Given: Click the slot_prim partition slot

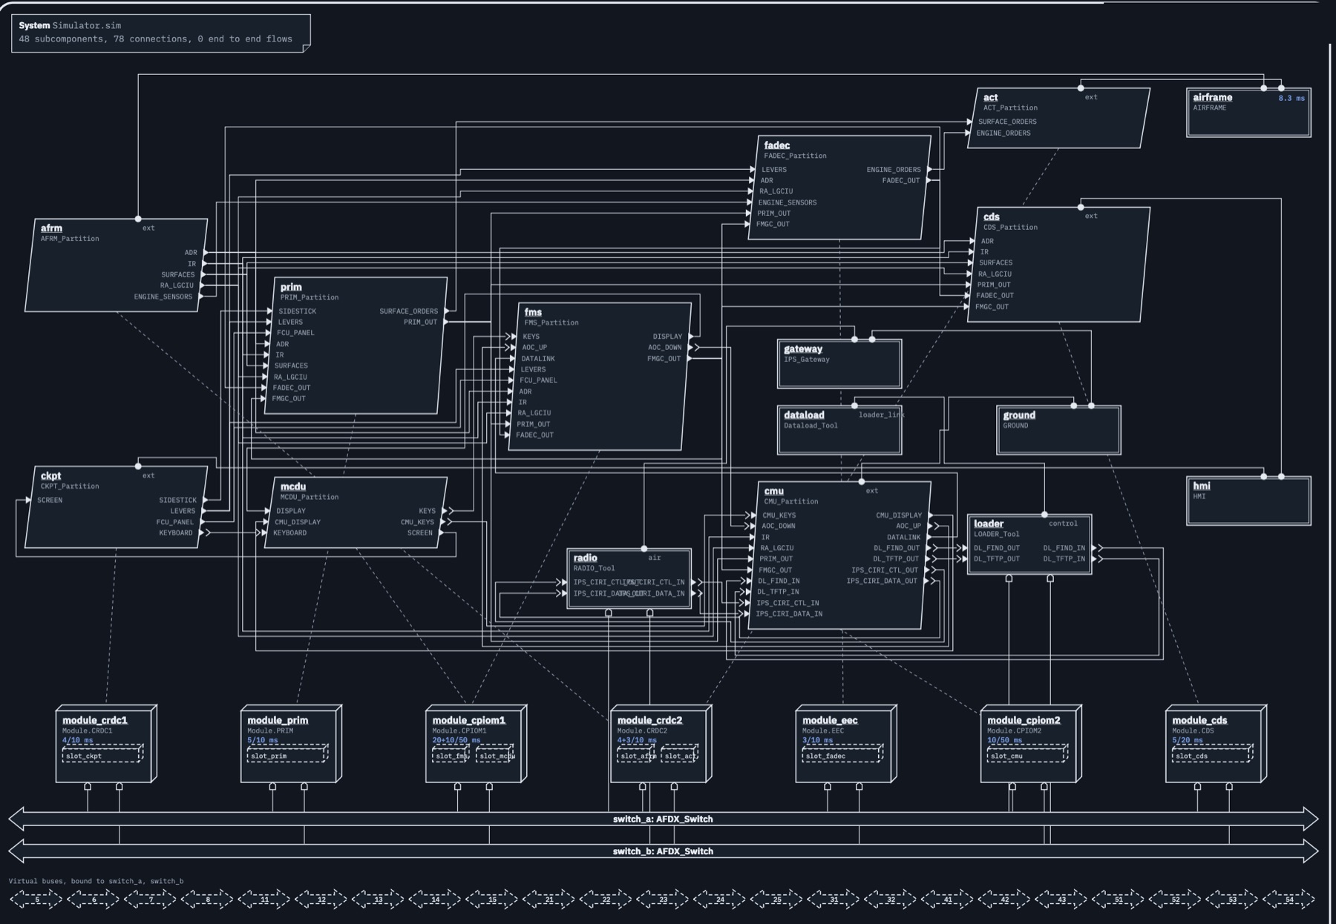Looking at the screenshot, I should [287, 754].
